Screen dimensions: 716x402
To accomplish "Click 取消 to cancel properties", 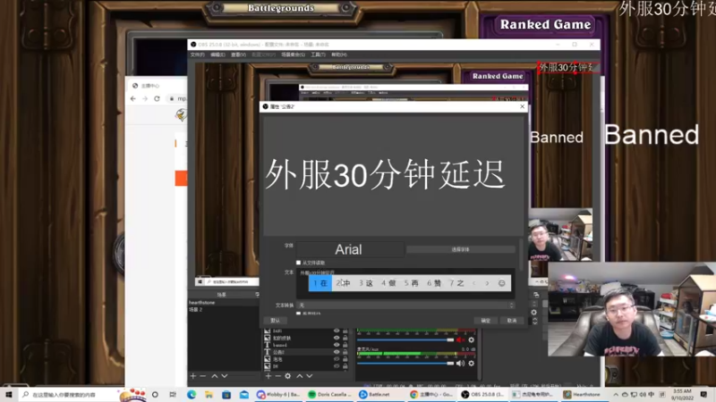I will click(x=512, y=321).
